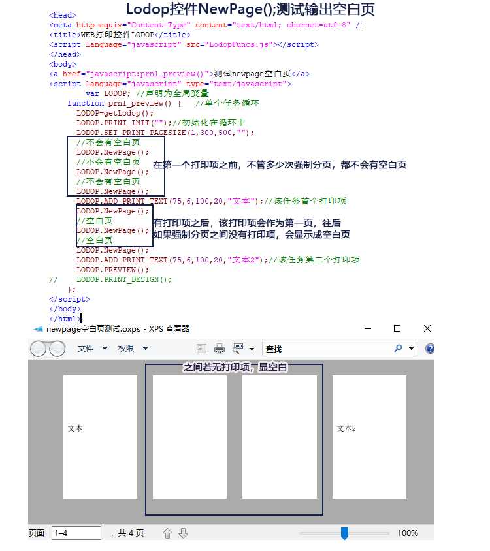Image resolution: width=490 pixels, height=551 pixels.
Task: Close the XPS viewer window
Action: tap(427, 328)
